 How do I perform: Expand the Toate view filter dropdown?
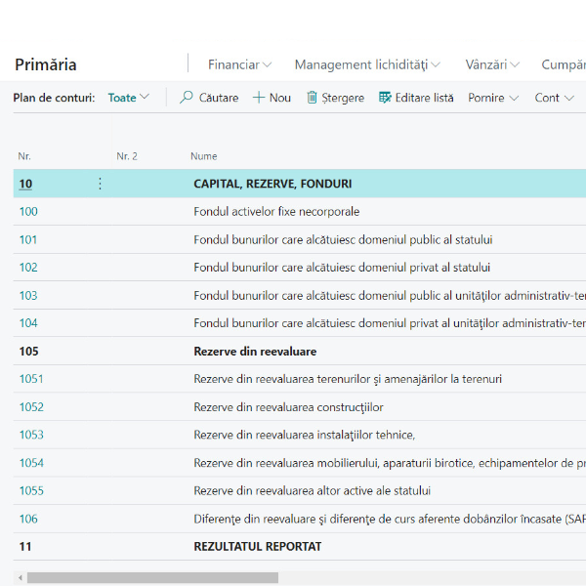[129, 98]
